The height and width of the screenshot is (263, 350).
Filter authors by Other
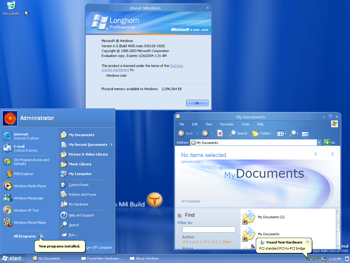coord(226,242)
